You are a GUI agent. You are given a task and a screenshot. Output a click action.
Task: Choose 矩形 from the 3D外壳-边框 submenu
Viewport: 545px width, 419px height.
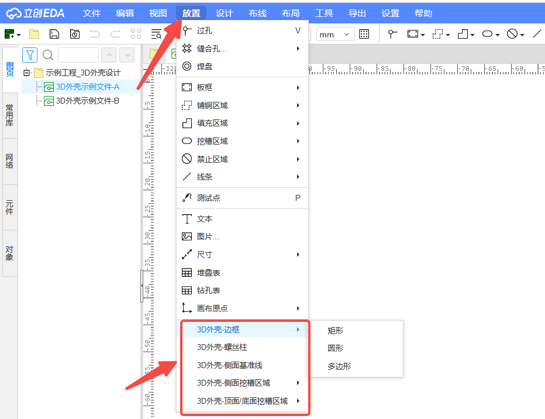point(336,331)
